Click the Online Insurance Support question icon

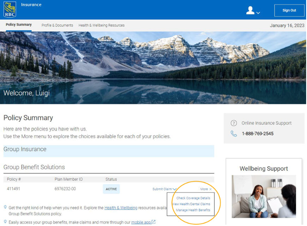234,123
